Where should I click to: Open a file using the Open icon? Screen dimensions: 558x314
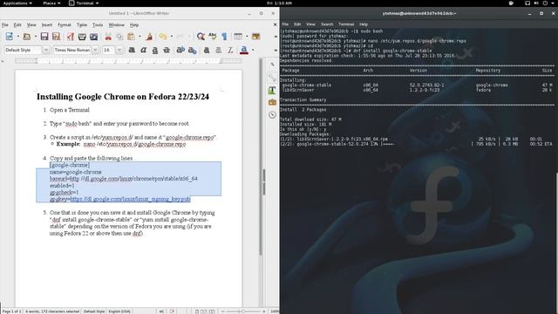tap(27, 37)
